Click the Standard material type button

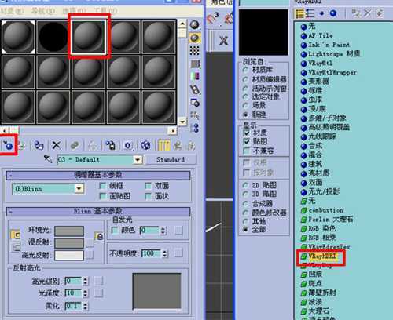click(171, 159)
